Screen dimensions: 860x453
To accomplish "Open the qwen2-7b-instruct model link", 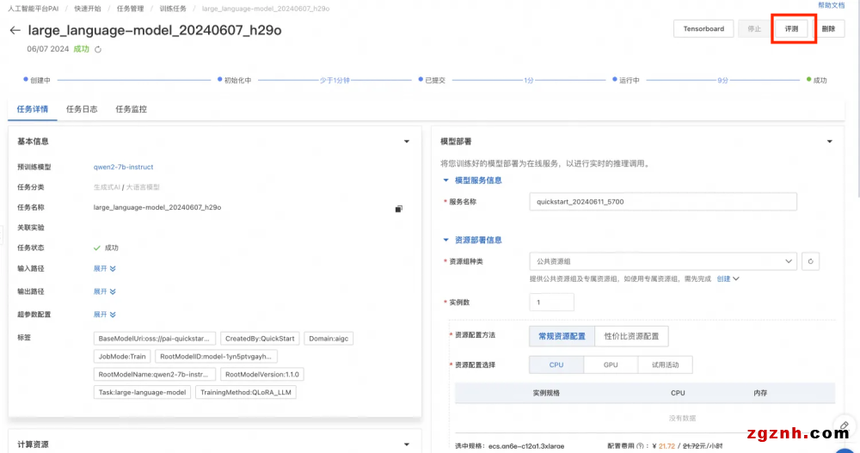I will coord(123,167).
